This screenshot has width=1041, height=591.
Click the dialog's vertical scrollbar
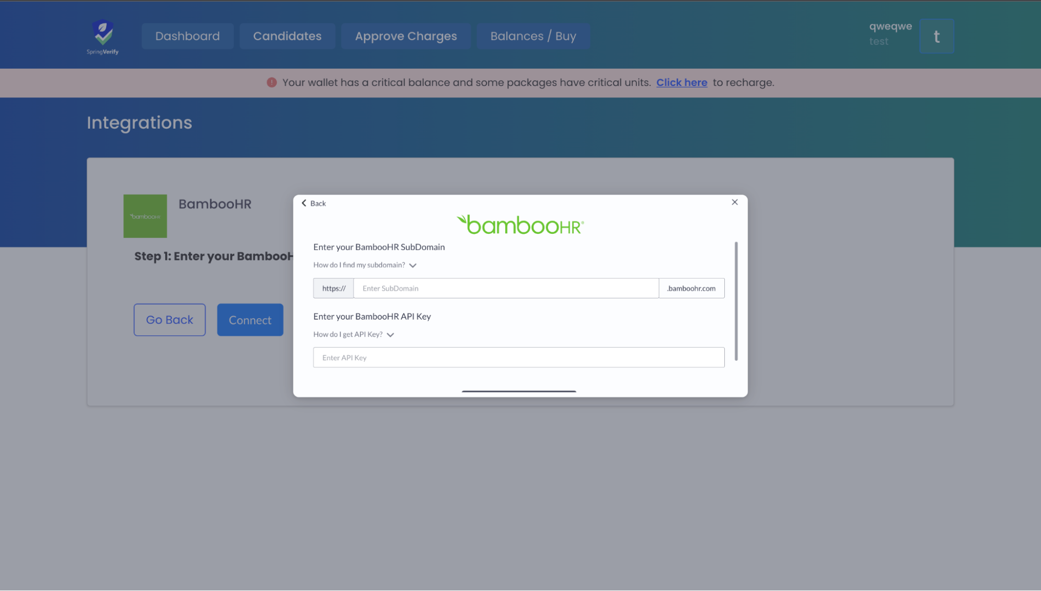click(736, 301)
